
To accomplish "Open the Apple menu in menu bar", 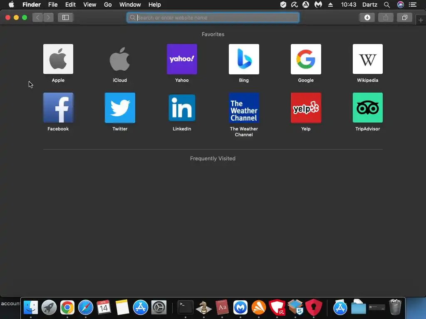I will click(11, 5).
